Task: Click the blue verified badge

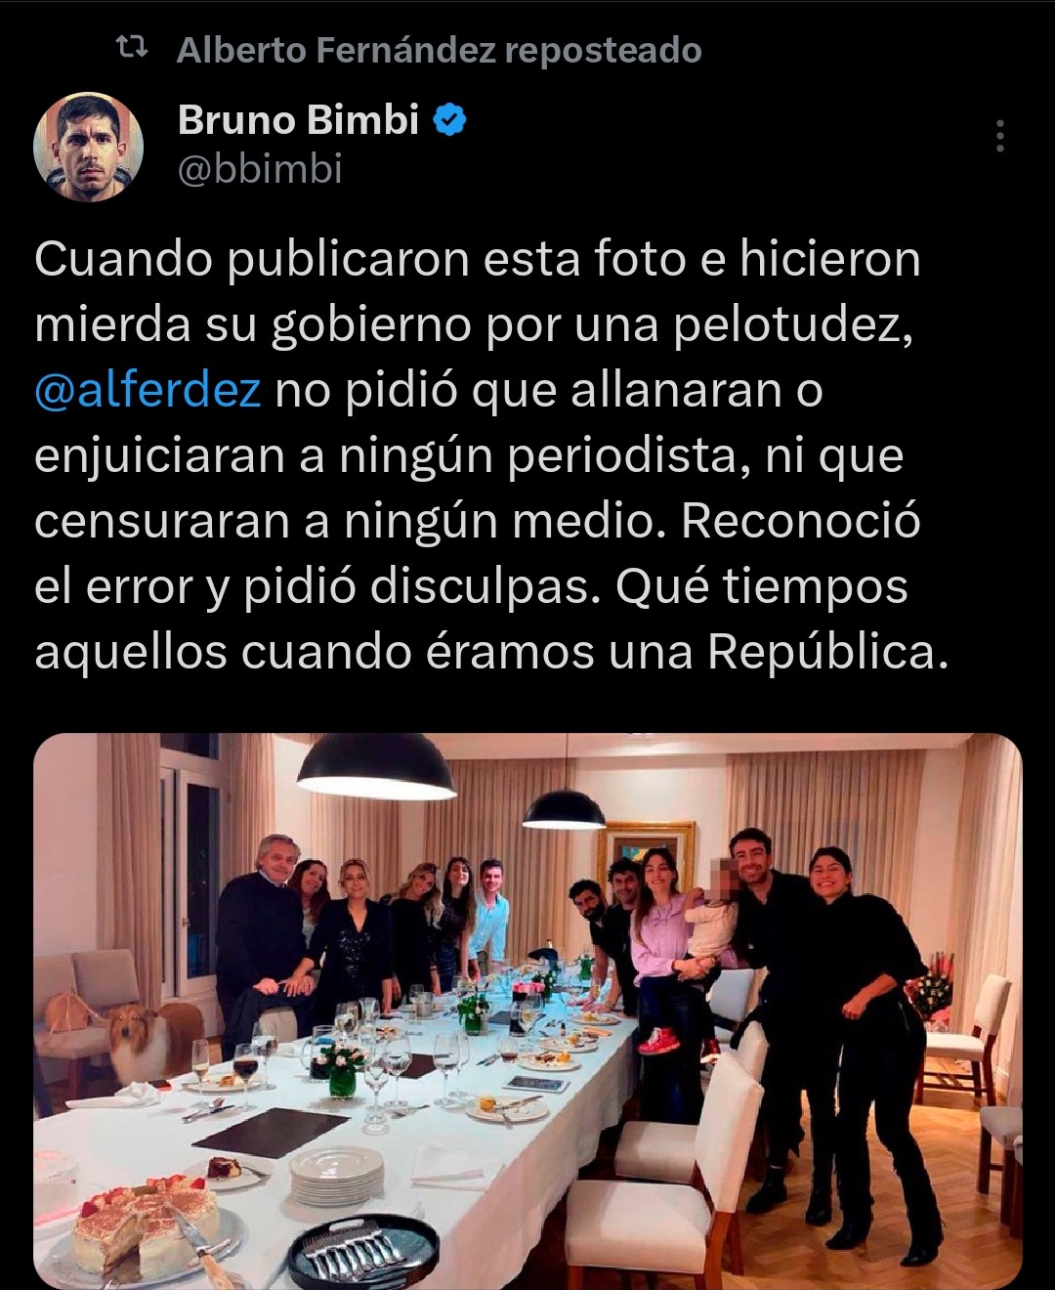Action: click(x=449, y=120)
